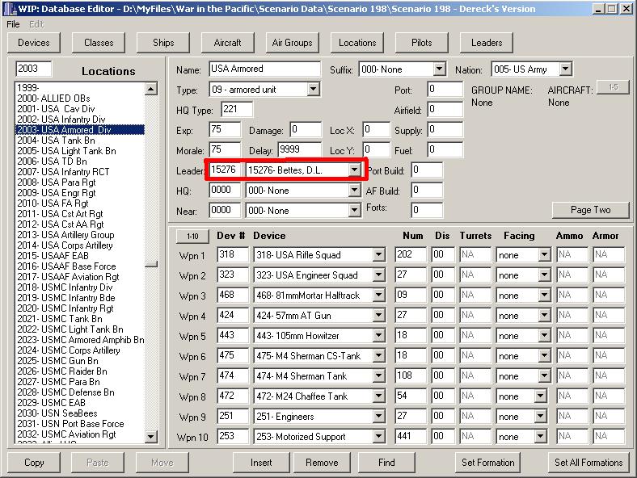Open the HQ dropdown
This screenshot has width=637, height=478.
click(x=354, y=191)
